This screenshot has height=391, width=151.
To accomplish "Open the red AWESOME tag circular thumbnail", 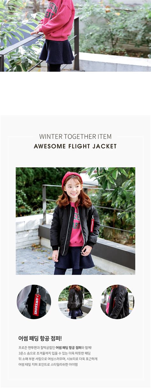I will [34, 302].
